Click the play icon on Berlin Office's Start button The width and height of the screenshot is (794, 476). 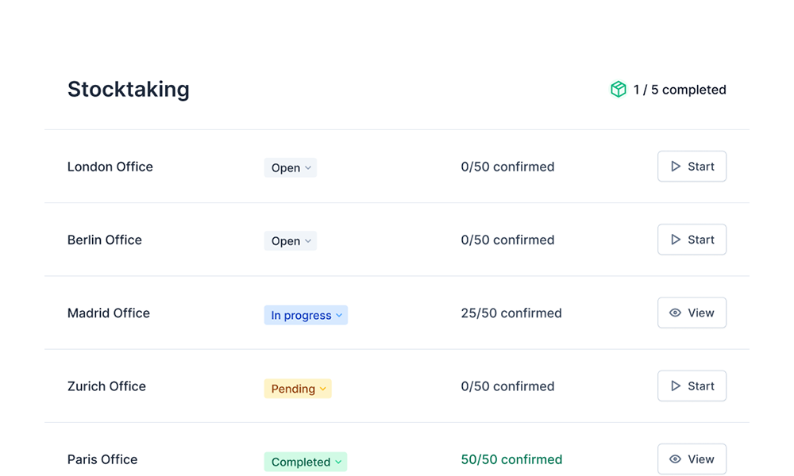677,240
